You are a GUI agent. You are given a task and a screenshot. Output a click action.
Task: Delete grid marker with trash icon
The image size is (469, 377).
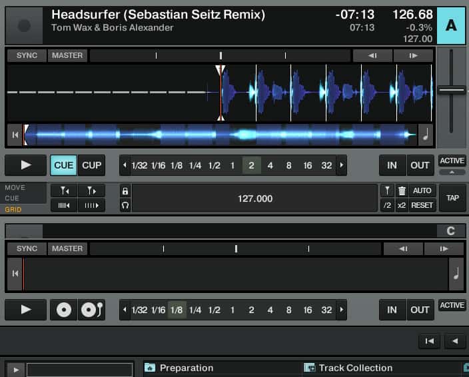[402, 190]
